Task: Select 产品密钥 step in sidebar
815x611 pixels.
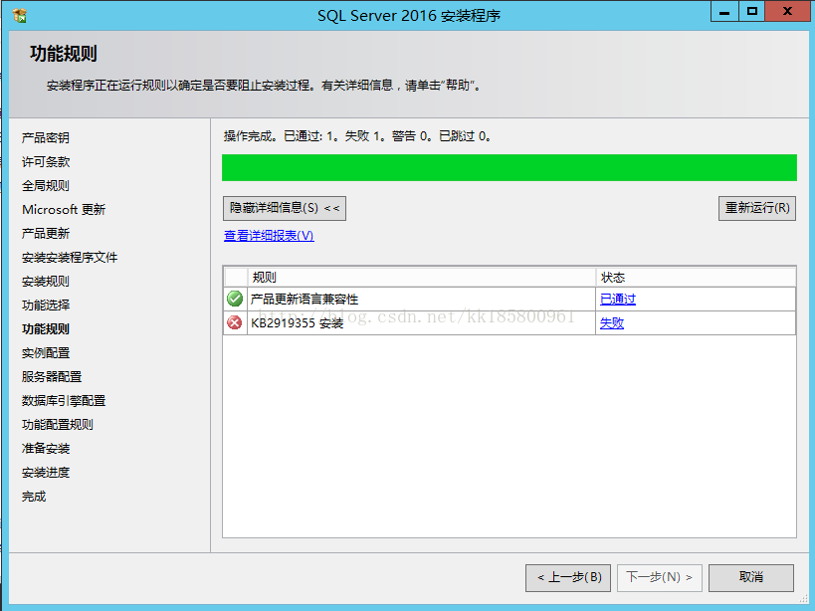Action: click(46, 137)
